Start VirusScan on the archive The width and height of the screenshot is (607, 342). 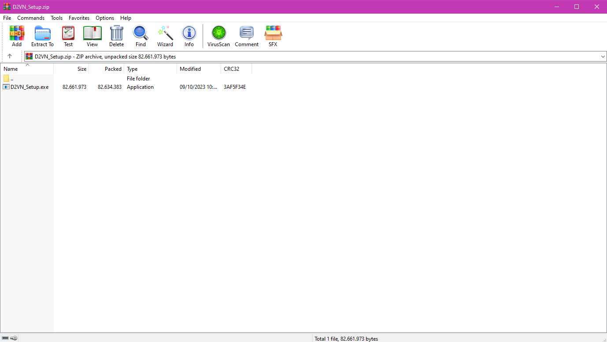point(218,36)
